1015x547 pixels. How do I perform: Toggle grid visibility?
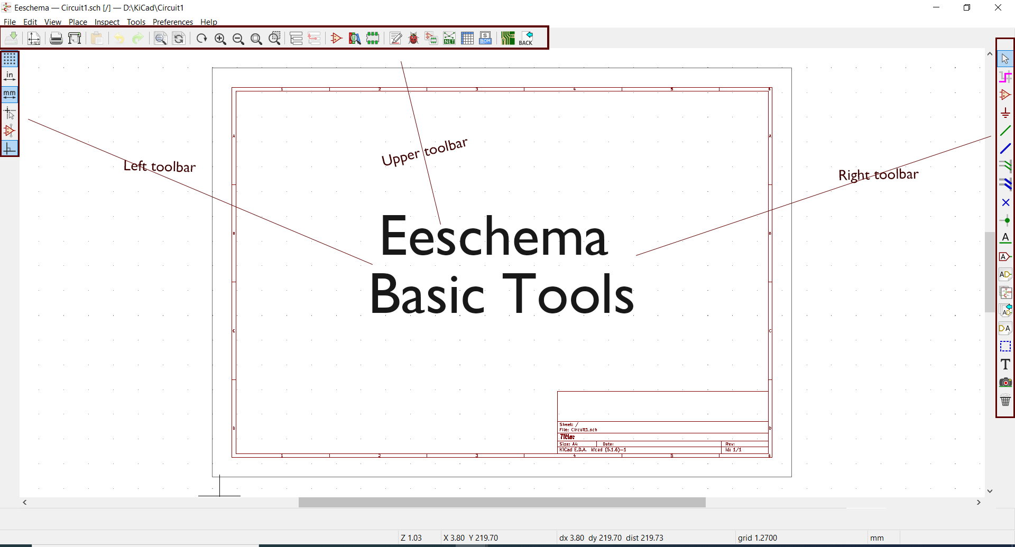(10, 59)
